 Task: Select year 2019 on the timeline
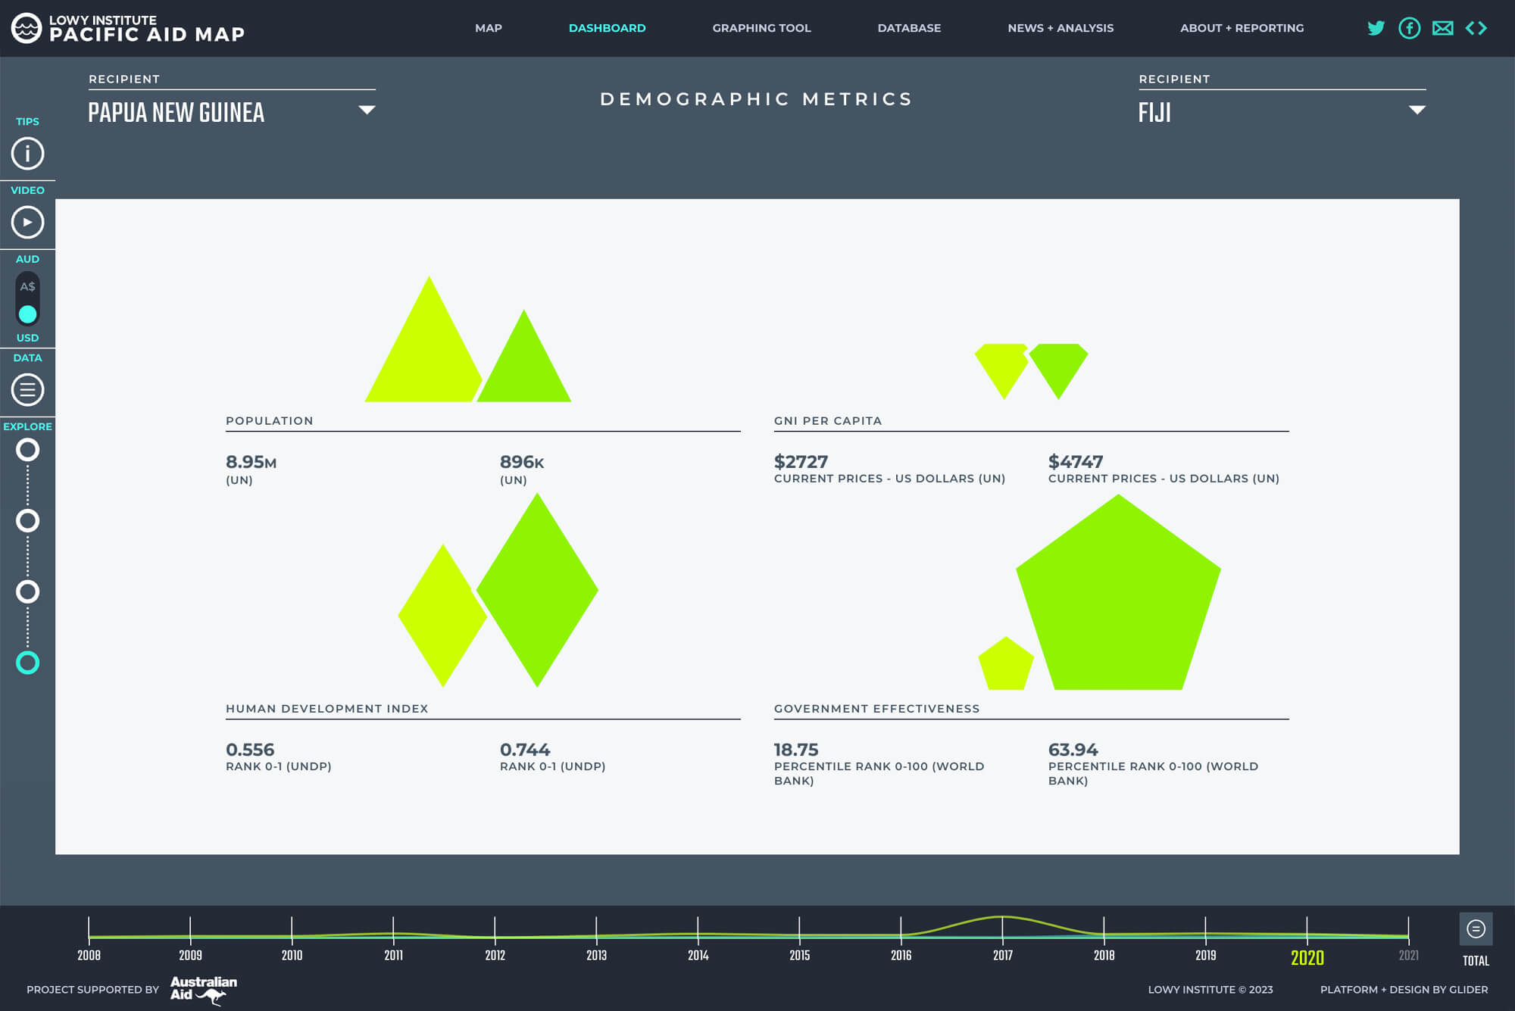click(1205, 955)
